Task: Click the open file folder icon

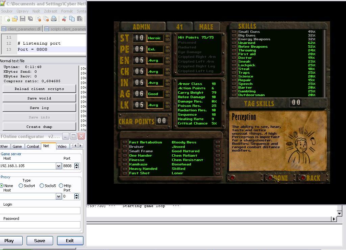Action: click(15, 19)
